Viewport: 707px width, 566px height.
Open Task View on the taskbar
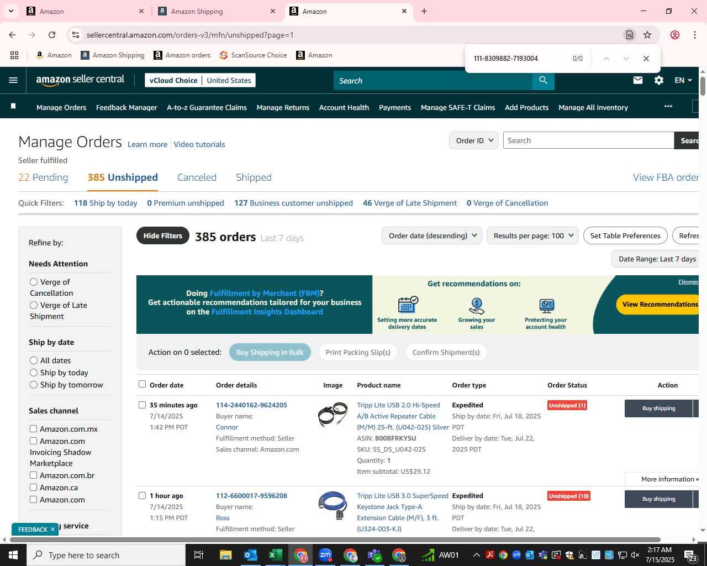(x=199, y=555)
